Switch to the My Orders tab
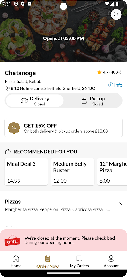 tap(80, 261)
